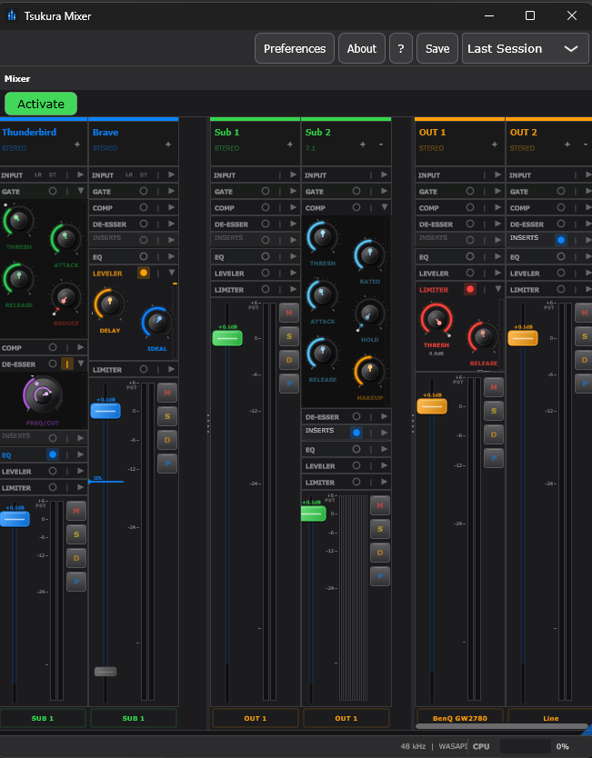Turn off the Brave LEVELER toggle
The image size is (592, 758).
pyautogui.click(x=144, y=273)
